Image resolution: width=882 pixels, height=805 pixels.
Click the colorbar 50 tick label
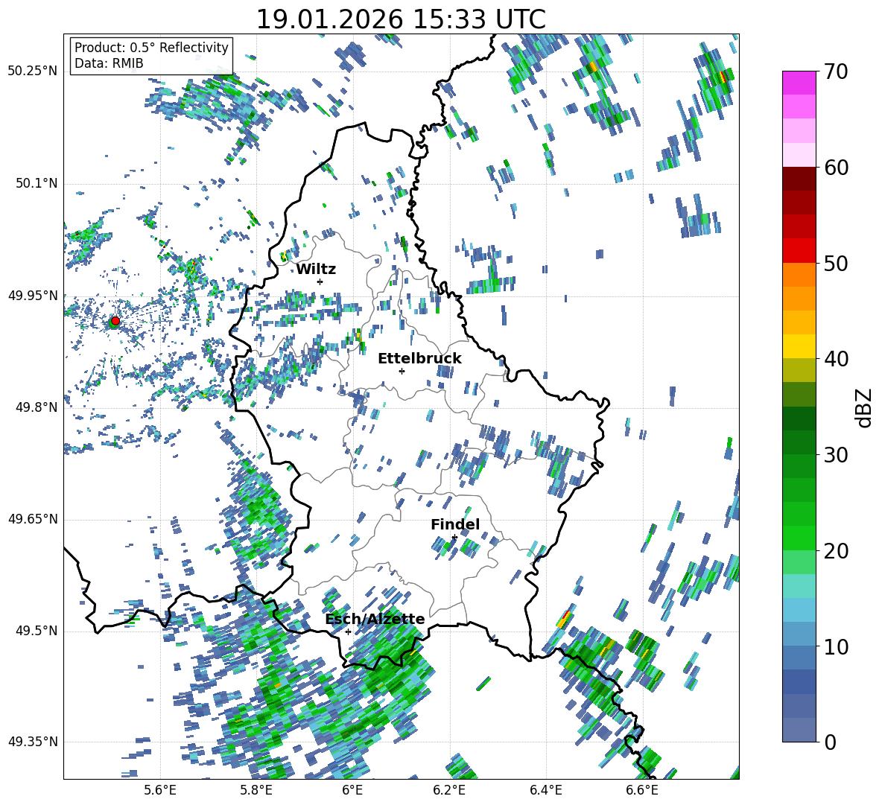pos(836,263)
